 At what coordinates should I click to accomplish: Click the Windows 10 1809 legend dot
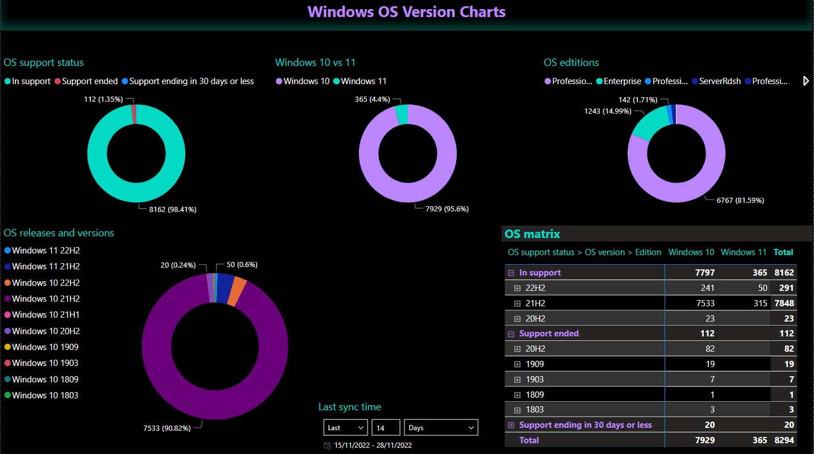[x=7, y=380]
